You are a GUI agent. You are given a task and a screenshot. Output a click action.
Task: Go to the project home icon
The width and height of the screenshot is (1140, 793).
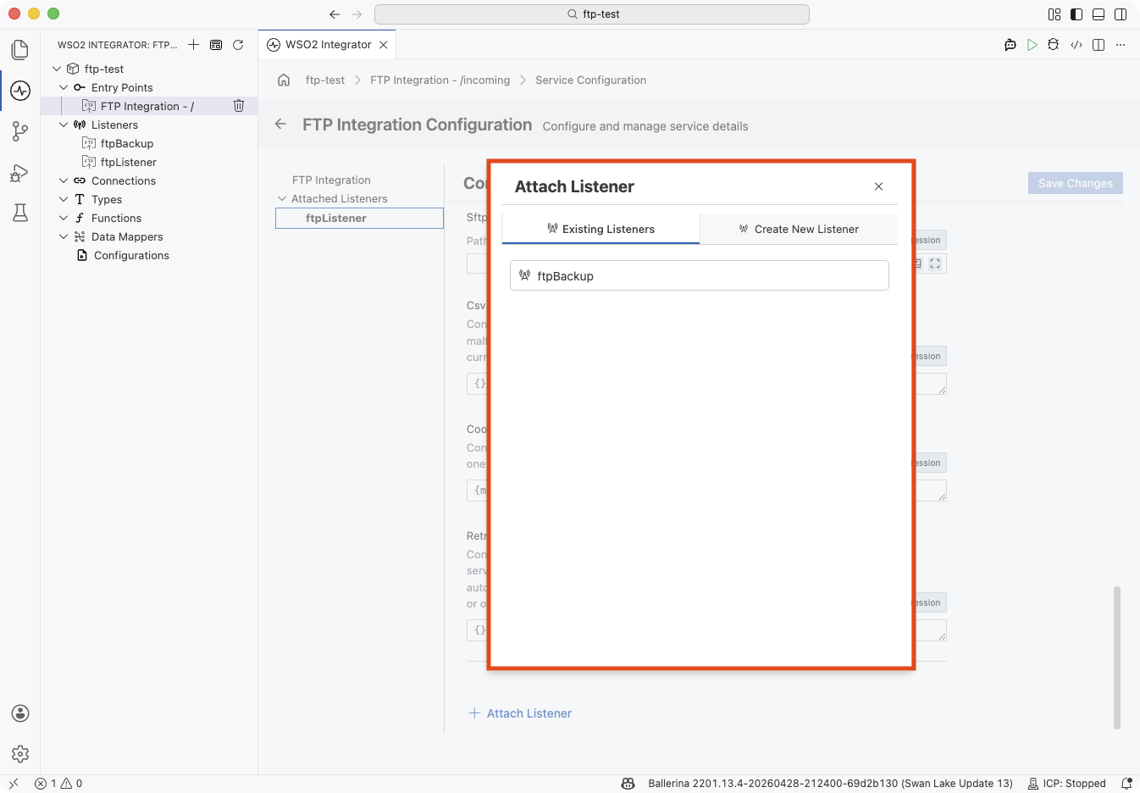click(284, 80)
